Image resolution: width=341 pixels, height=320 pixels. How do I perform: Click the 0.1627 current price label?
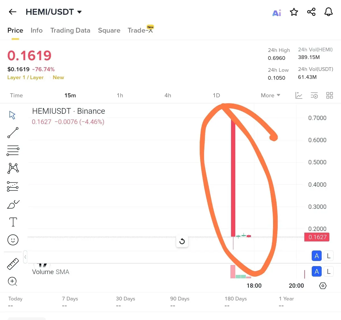tap(317, 237)
